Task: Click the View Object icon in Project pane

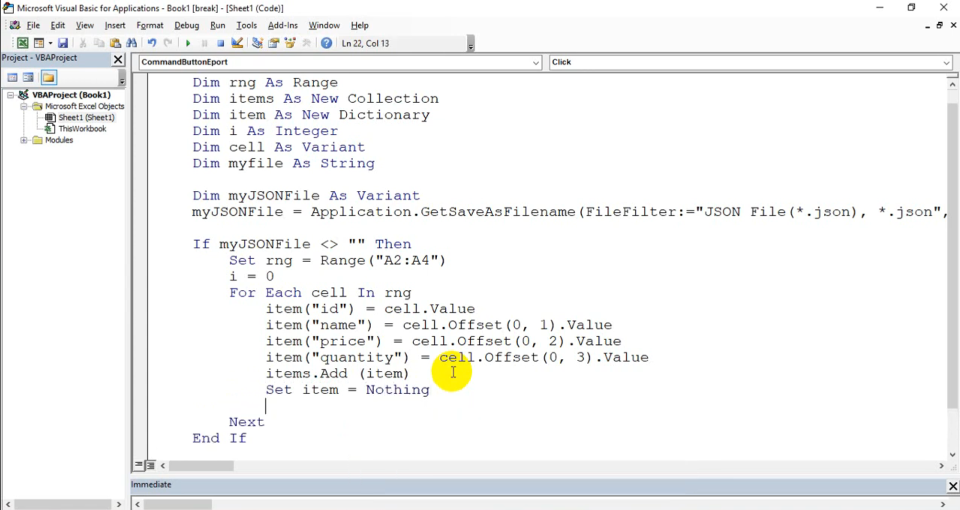Action: pyautogui.click(x=29, y=77)
